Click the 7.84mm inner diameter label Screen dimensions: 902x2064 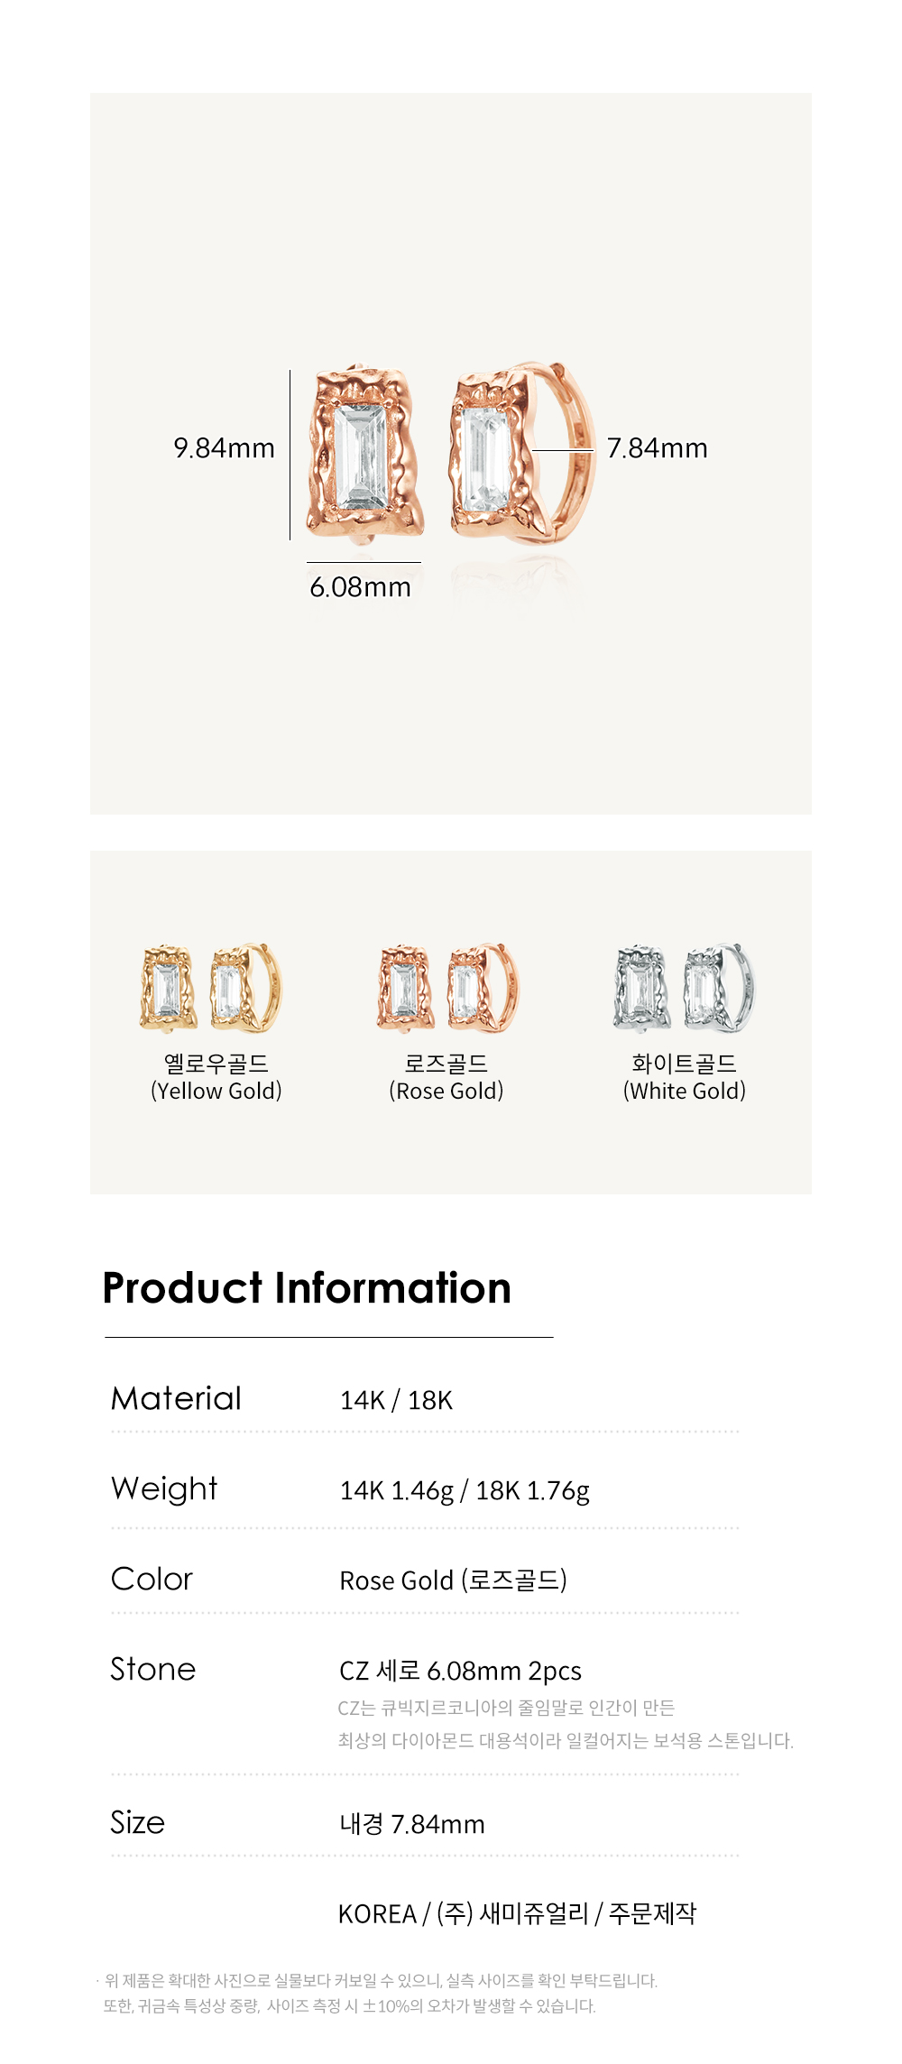pyautogui.click(x=657, y=448)
